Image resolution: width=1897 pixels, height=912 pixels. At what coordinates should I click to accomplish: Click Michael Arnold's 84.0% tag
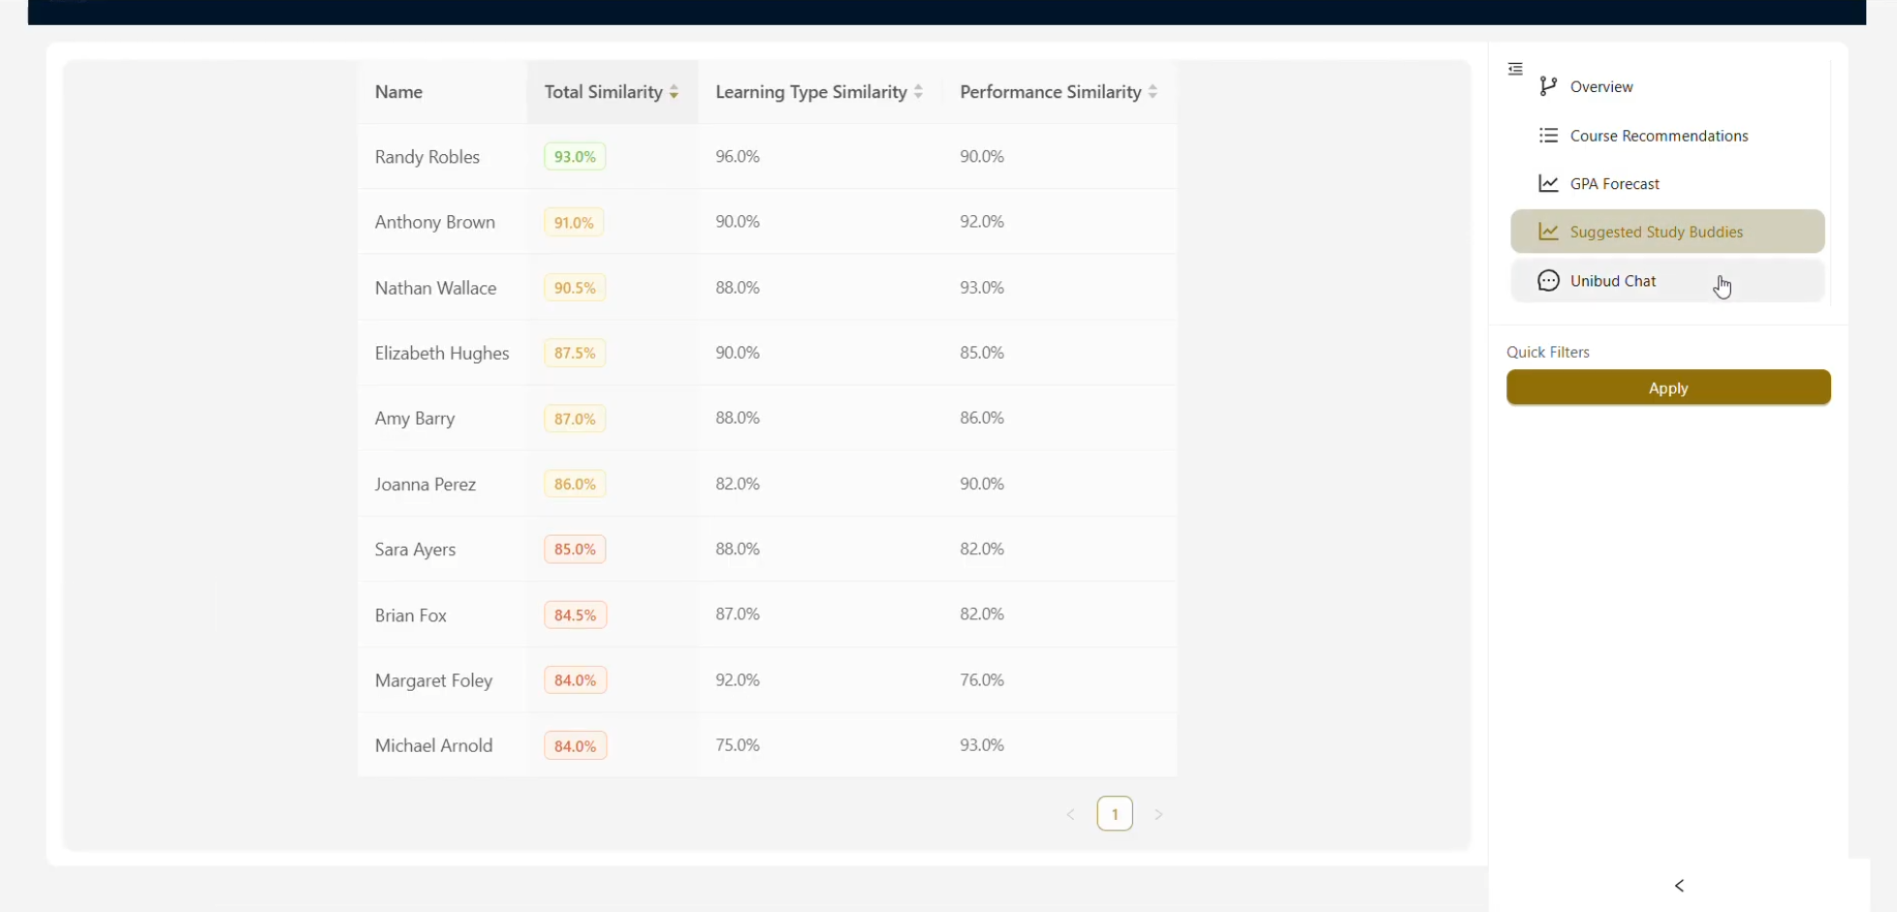coord(576,745)
